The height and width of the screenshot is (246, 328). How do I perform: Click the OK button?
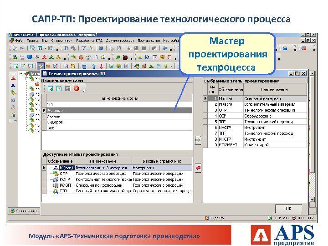(x=288, y=209)
